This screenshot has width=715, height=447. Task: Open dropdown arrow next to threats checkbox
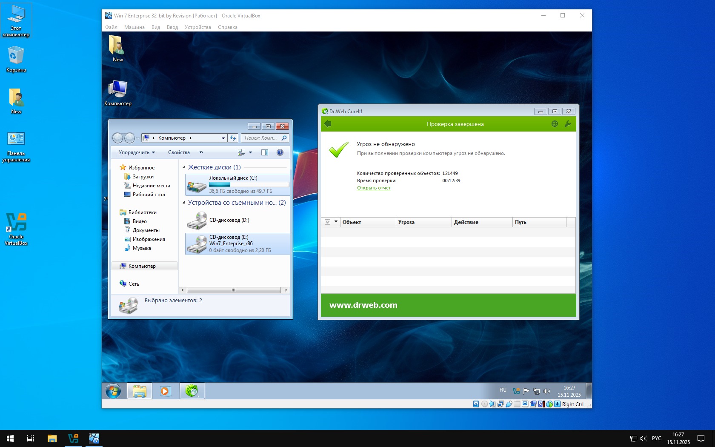click(x=336, y=222)
